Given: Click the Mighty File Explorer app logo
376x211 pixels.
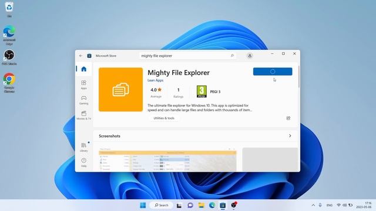Looking at the screenshot, I should point(120,90).
